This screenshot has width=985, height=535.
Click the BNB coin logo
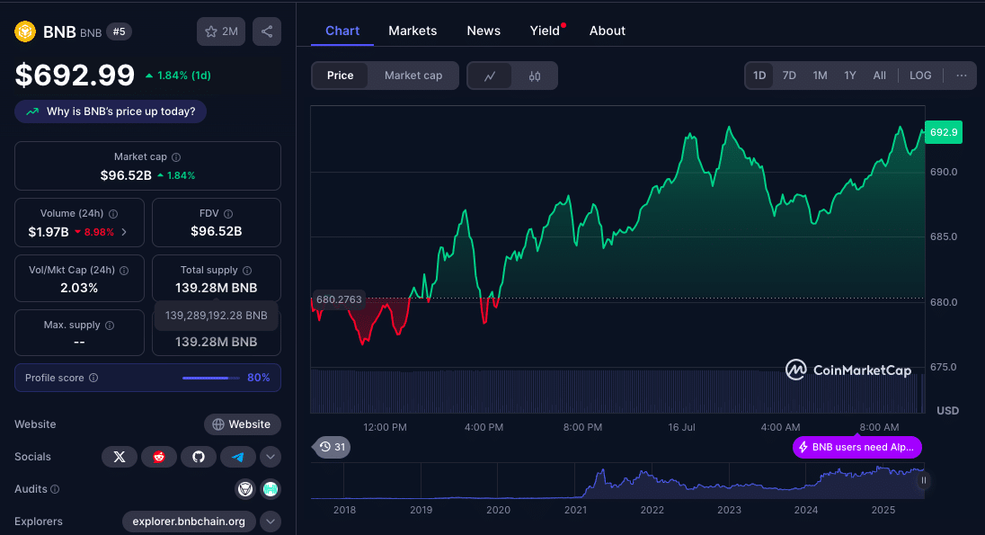25,31
